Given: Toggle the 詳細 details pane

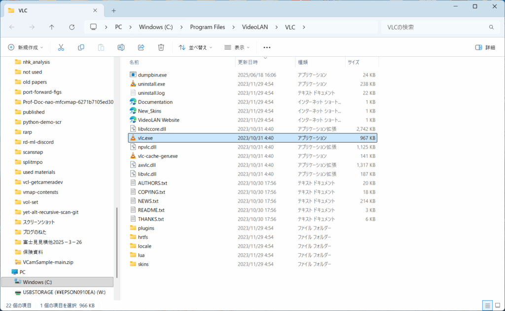Looking at the screenshot, I should [x=485, y=47].
